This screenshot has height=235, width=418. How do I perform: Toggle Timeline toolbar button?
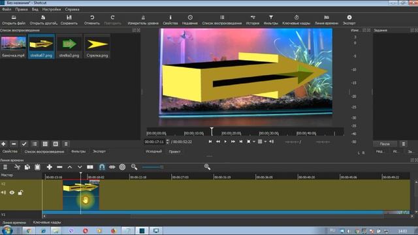point(327,20)
